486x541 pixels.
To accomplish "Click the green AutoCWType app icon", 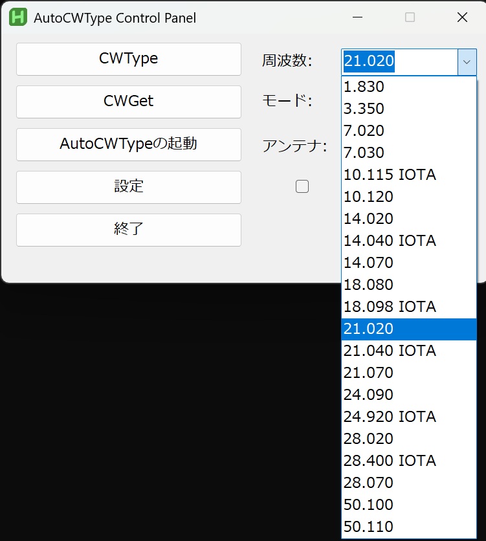I will (18, 17).
